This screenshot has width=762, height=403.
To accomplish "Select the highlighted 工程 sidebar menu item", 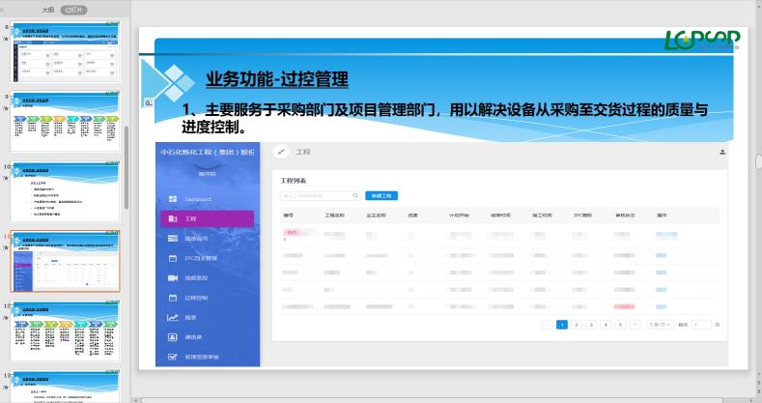I will point(207,219).
